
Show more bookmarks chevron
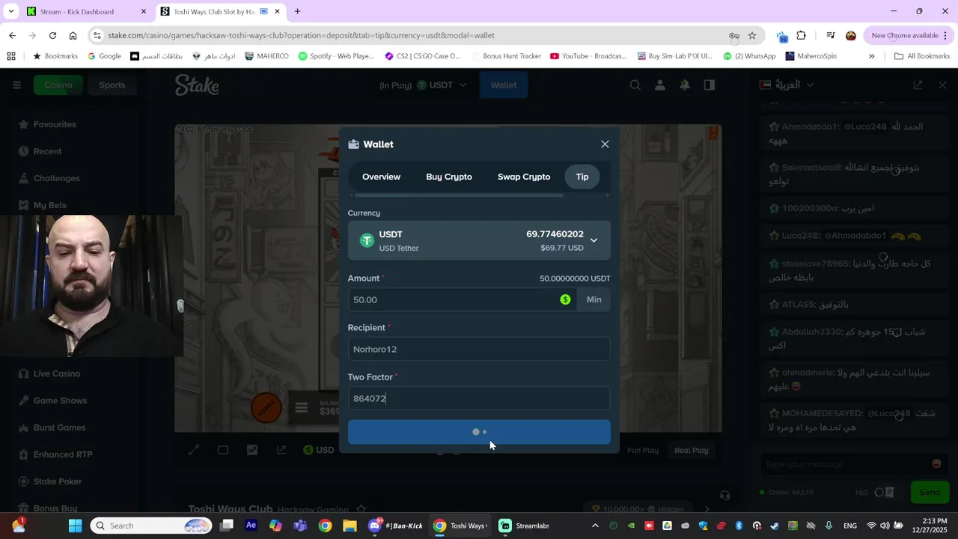[871, 56]
